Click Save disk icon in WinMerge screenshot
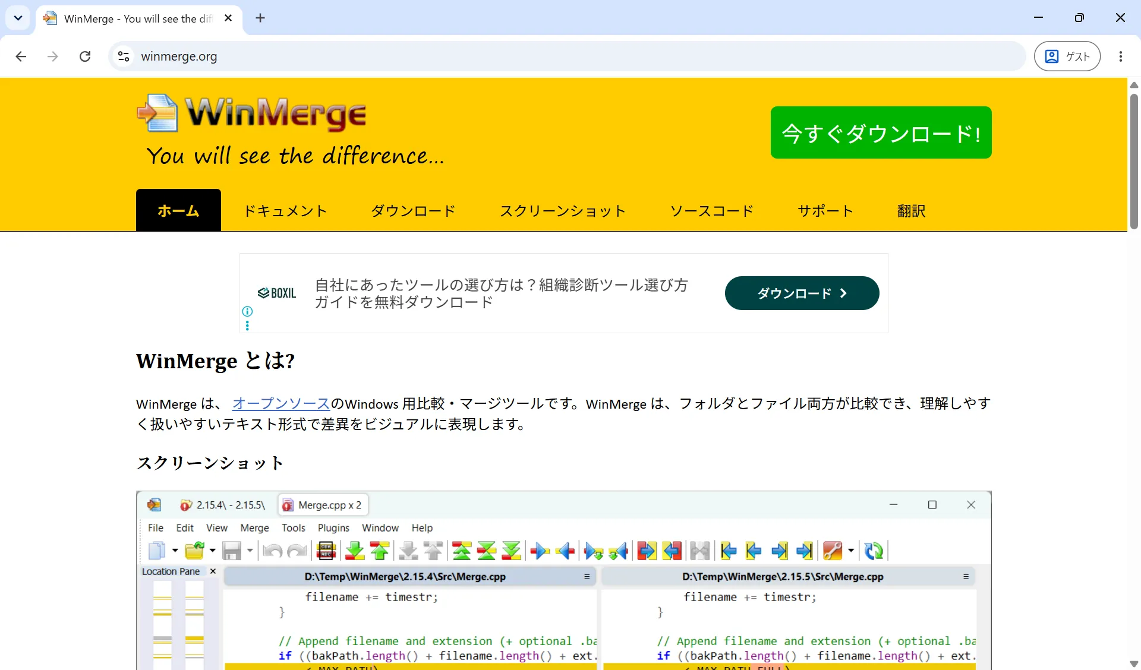Image resolution: width=1141 pixels, height=670 pixels. tap(232, 551)
